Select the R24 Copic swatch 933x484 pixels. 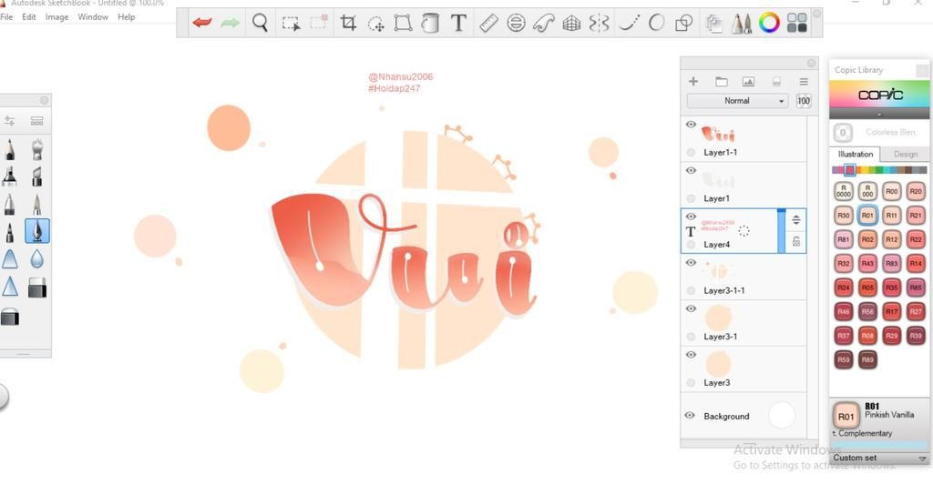click(844, 287)
